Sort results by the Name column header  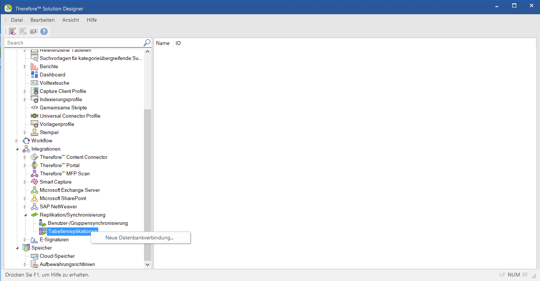(163, 43)
